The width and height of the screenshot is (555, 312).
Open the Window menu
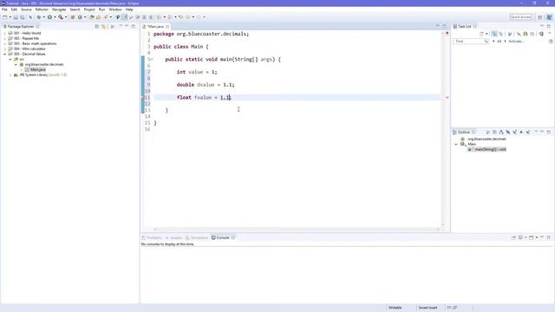[115, 10]
